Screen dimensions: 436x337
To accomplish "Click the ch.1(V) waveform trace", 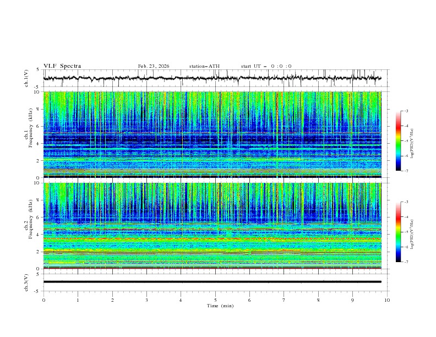I will [212, 78].
